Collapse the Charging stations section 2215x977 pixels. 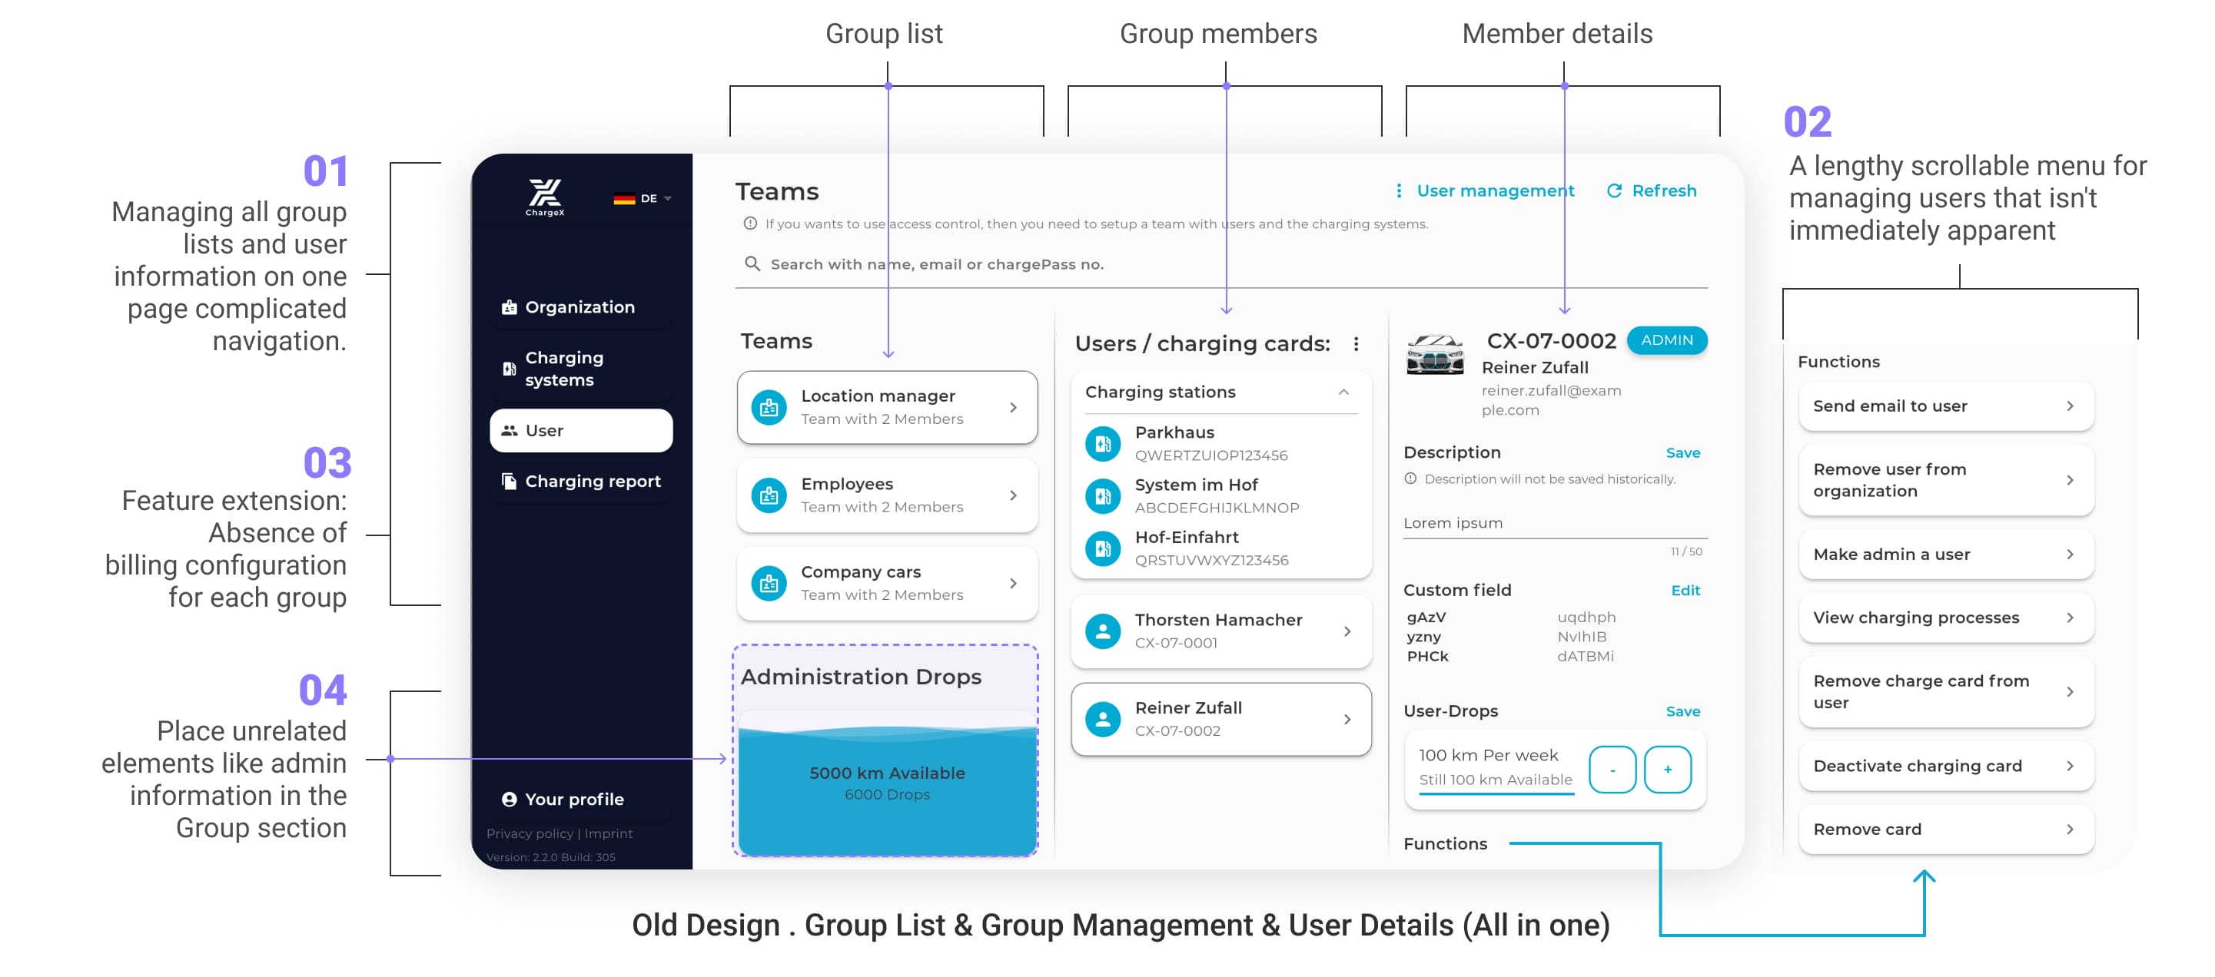[x=1343, y=392]
